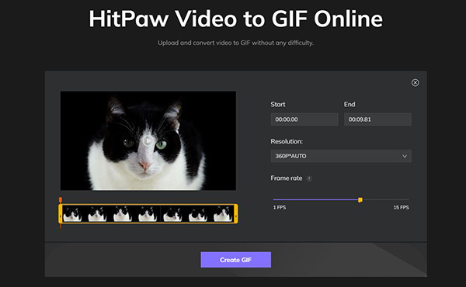Click the 'Start' label text
Viewport: 466px width, 287px height.
click(278, 105)
